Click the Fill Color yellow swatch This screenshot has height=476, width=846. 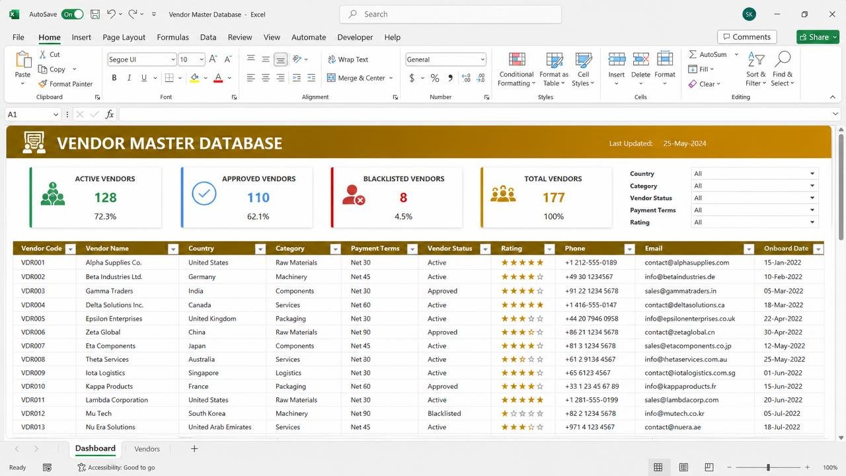pyautogui.click(x=194, y=78)
